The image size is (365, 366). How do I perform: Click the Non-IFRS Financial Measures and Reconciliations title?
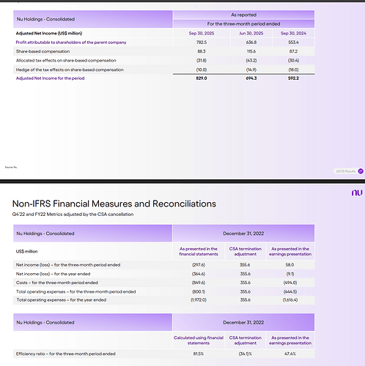click(x=114, y=203)
